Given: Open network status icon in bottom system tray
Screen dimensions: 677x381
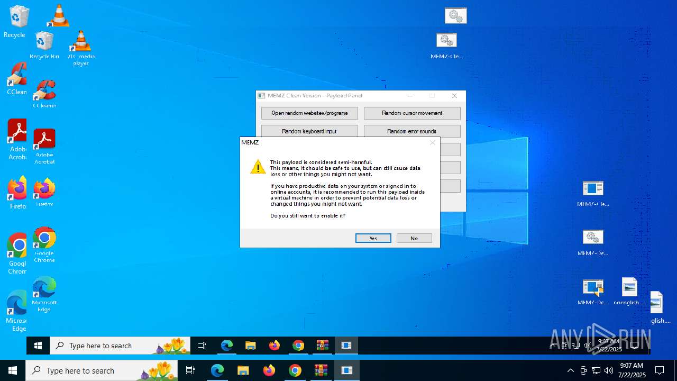Looking at the screenshot, I should 596,370.
